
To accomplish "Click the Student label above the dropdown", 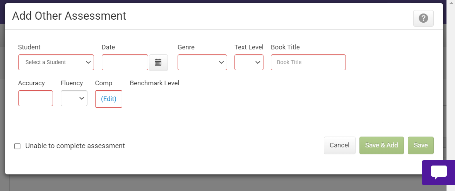I will pyautogui.click(x=29, y=47).
